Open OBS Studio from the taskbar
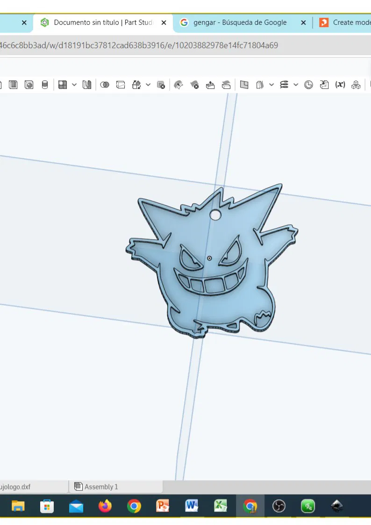 click(278, 506)
